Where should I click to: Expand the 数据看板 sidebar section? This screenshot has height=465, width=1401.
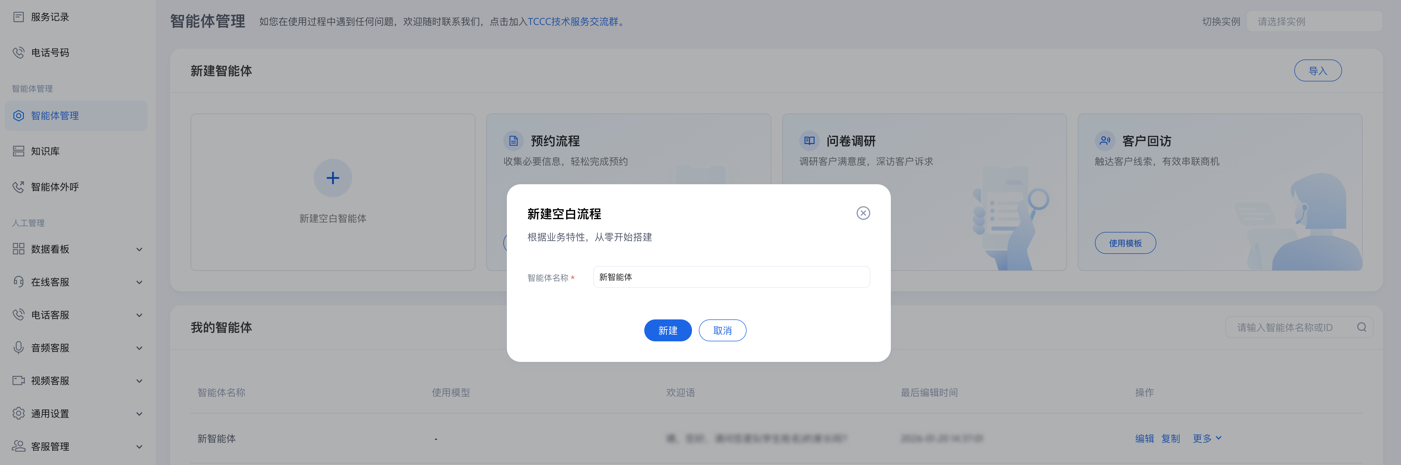coord(139,249)
